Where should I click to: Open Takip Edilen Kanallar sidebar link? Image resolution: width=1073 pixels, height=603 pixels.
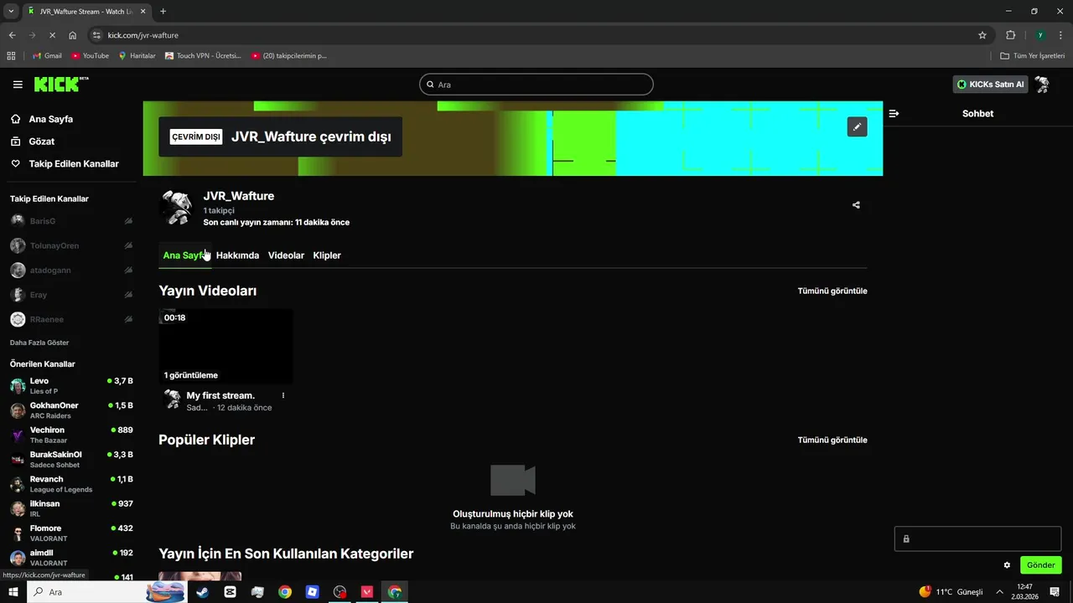pyautogui.click(x=74, y=164)
